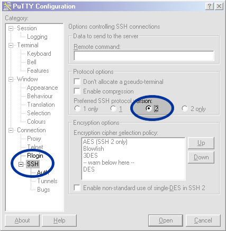The height and width of the screenshot is (231, 226).
Task: Move selected cipher Up
Action: [201, 143]
